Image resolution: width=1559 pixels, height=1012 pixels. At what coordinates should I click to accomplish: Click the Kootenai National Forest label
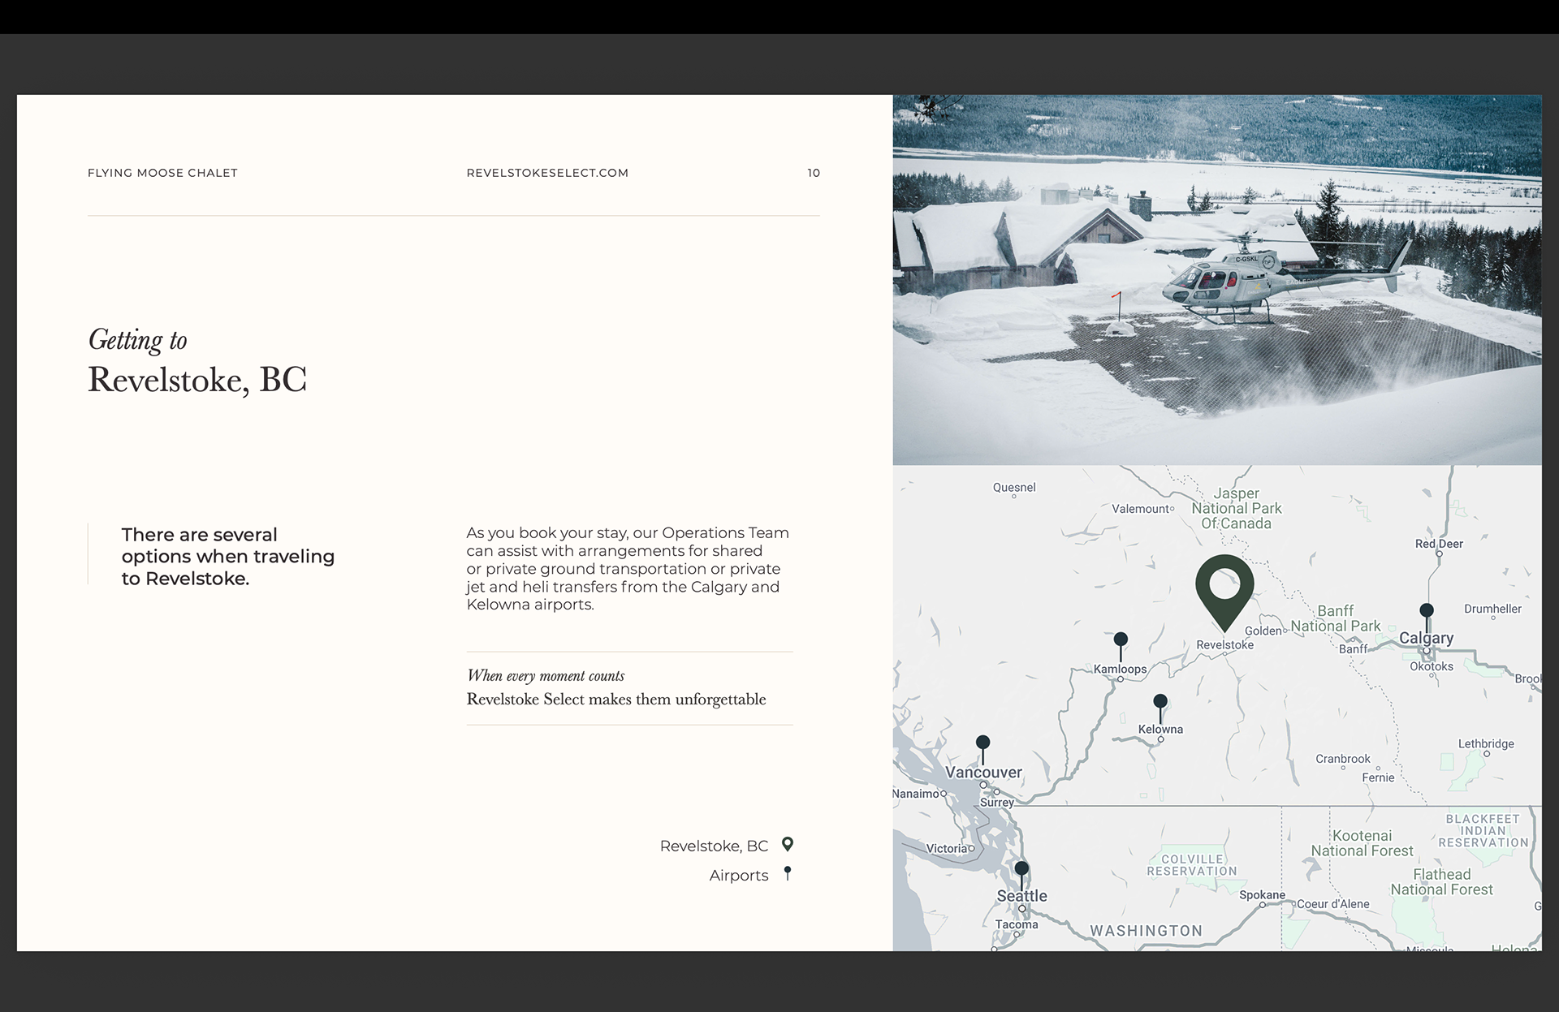point(1362,843)
